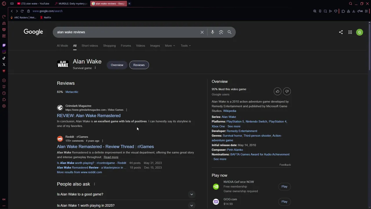The height and width of the screenshot is (209, 371).
Task: Click the Google share icon
Action: pyautogui.click(x=341, y=32)
